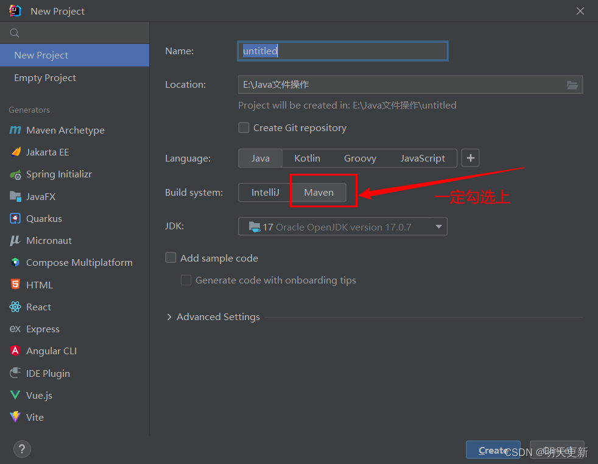This screenshot has width=598, height=464.
Task: Click the Create button
Action: click(x=493, y=450)
